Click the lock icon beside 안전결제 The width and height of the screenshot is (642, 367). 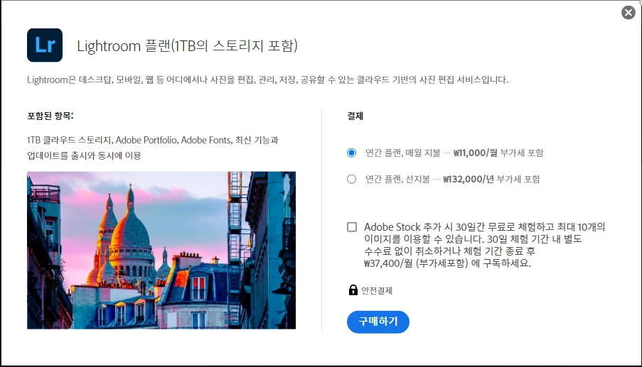(x=353, y=290)
